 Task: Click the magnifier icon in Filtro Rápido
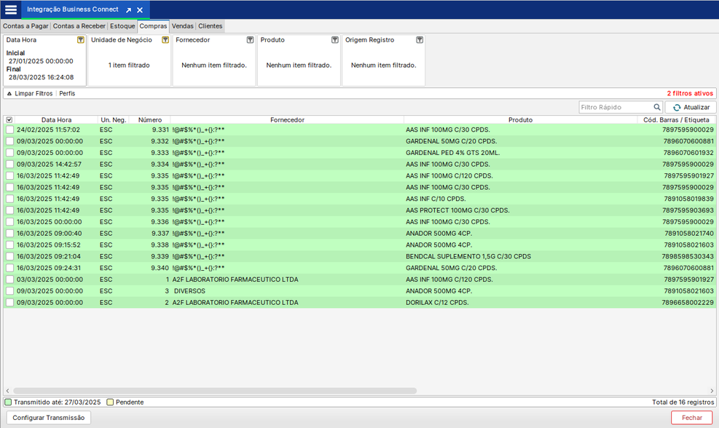click(656, 107)
